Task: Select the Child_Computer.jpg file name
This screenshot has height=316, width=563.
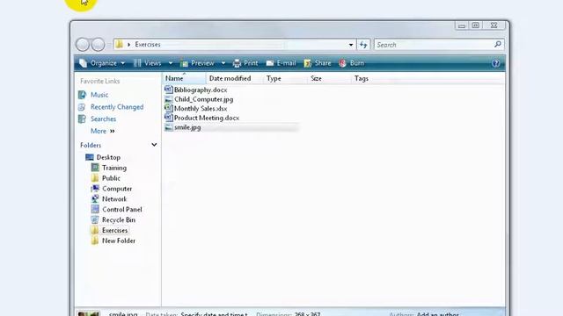Action: click(203, 99)
